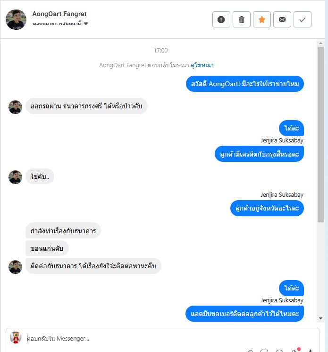Open the ดูโฆษณา link
The width and height of the screenshot is (328, 352).
pos(202,65)
